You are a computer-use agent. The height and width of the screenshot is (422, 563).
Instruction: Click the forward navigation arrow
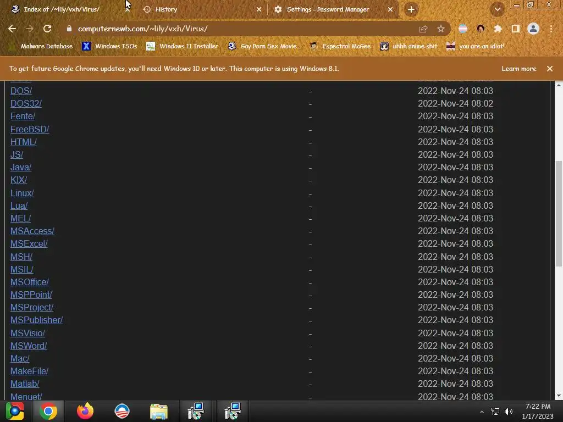point(30,29)
